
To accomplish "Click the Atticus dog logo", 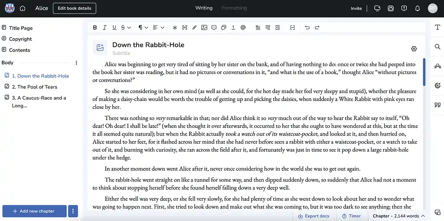I will coord(10,8).
